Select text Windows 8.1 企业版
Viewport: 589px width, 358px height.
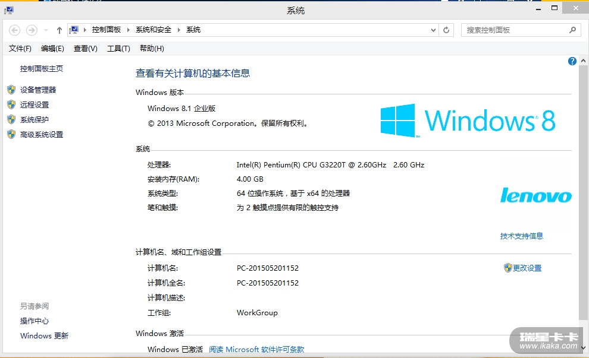pos(181,109)
